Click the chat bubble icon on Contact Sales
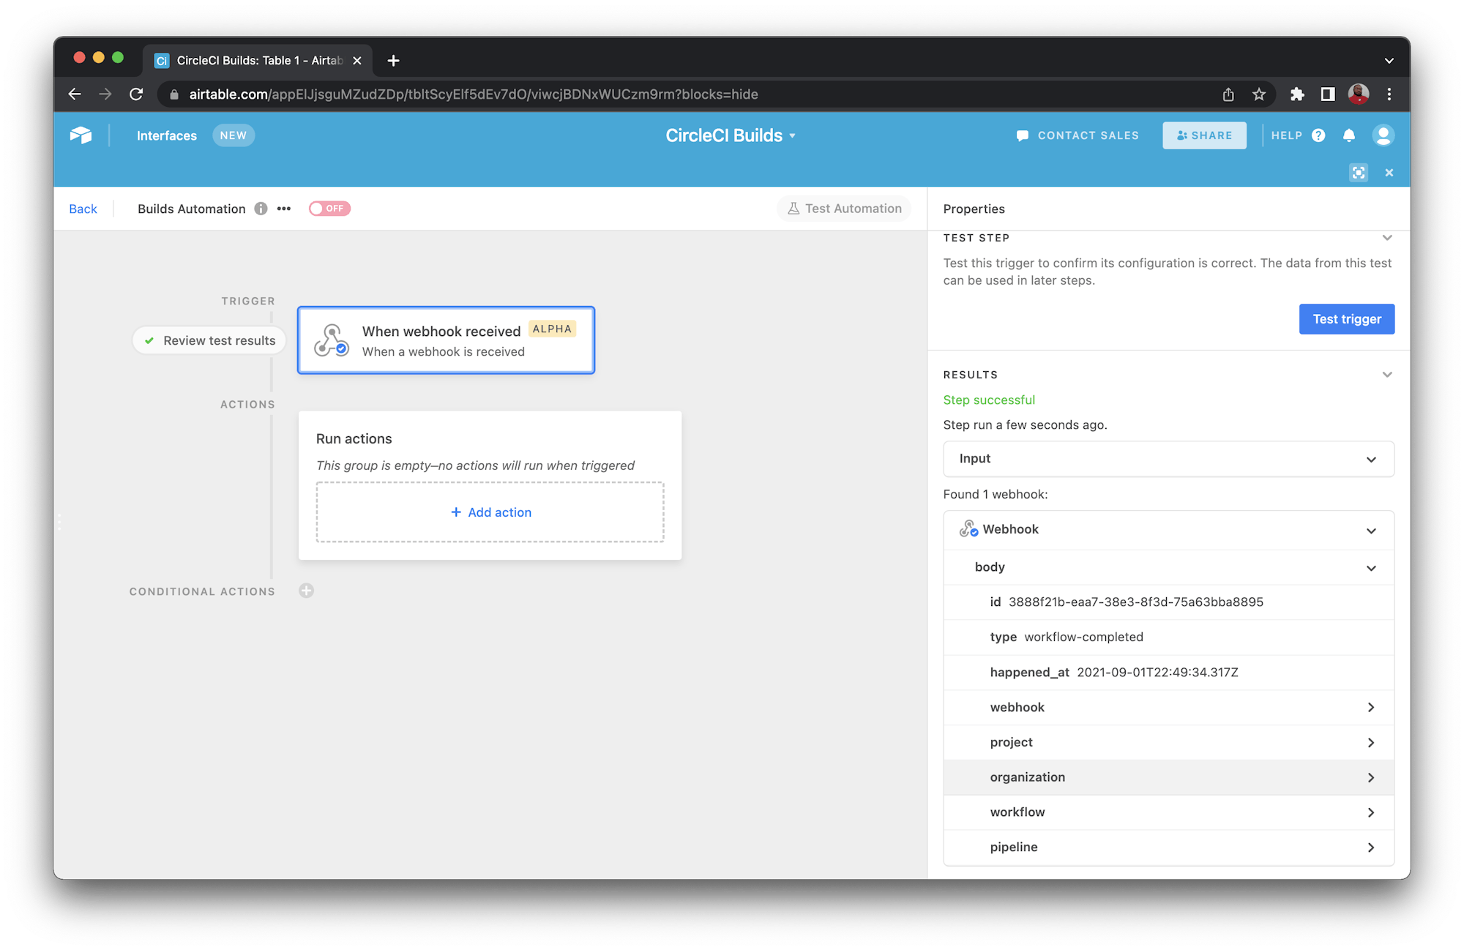The width and height of the screenshot is (1464, 950). [x=1022, y=135]
